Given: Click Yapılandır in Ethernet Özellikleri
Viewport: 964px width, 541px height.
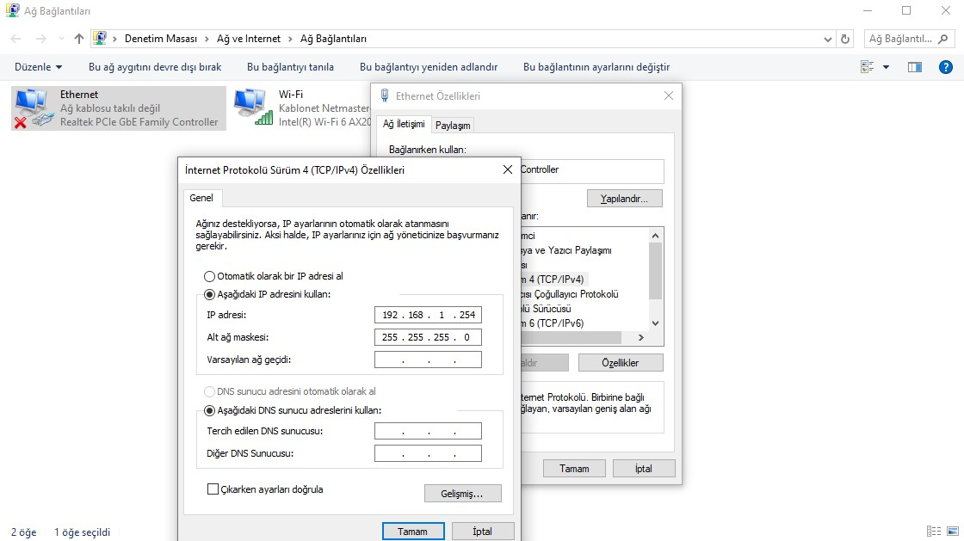Looking at the screenshot, I should click(x=625, y=199).
